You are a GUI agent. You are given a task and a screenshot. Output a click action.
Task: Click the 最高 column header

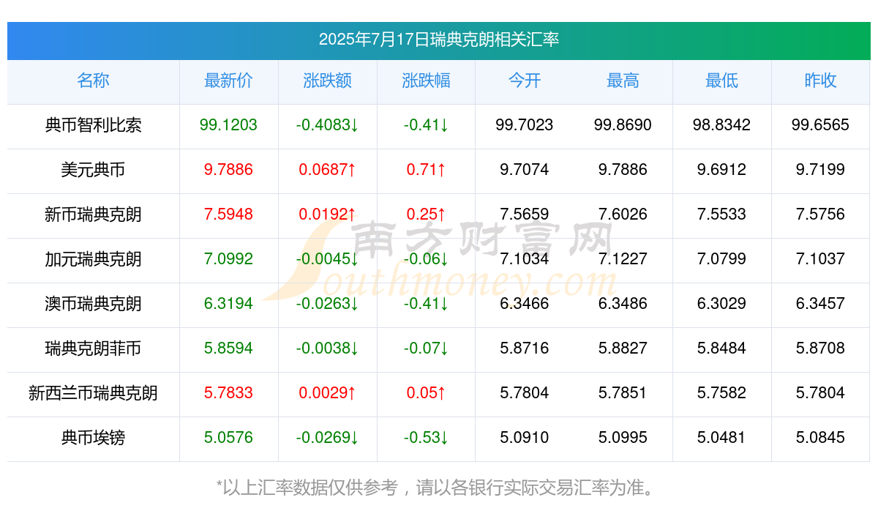point(623,81)
